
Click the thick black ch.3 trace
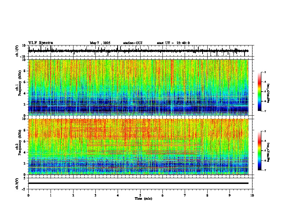coord(138,183)
